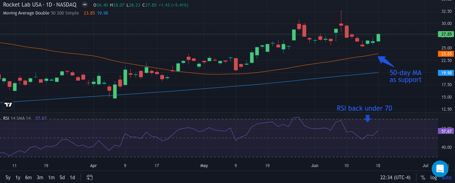The height and width of the screenshot is (183, 455).
Task: Select the '50-day MA as support' annotation text
Action: coord(405,76)
